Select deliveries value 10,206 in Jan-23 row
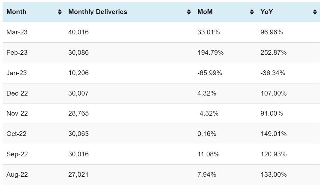The width and height of the screenshot is (321, 186). [78, 73]
